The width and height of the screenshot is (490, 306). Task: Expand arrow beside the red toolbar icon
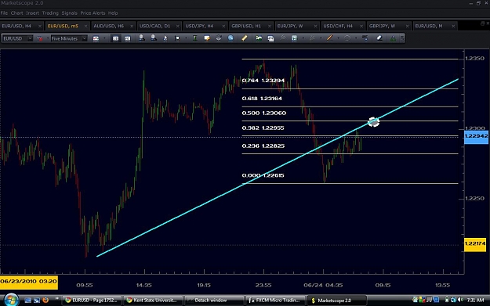tap(48, 38)
